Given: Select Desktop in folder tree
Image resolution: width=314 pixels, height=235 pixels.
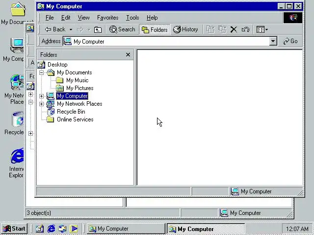Looking at the screenshot, I should (57, 65).
